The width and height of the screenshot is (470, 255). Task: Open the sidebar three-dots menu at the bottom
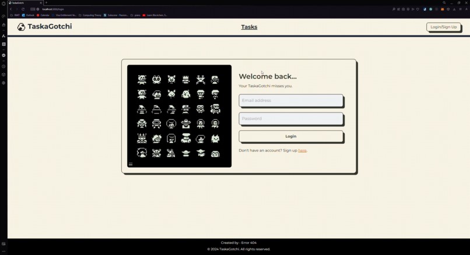[3, 252]
